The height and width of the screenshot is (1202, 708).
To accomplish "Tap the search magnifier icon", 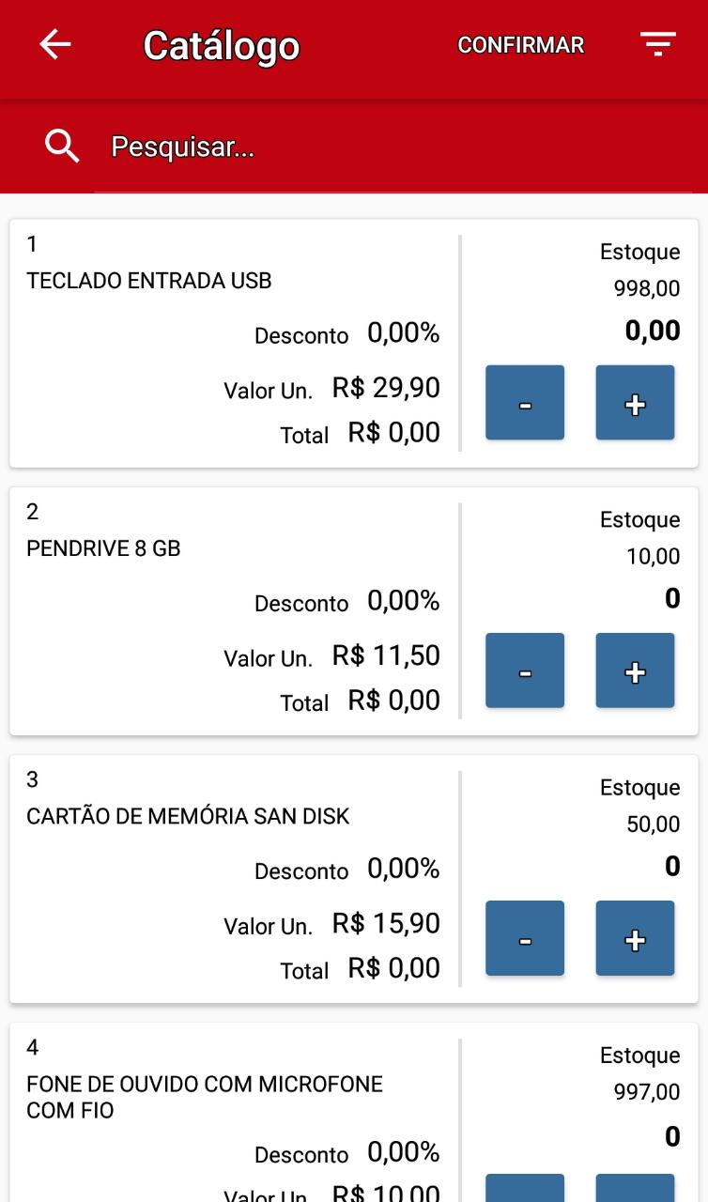I will pos(62,146).
